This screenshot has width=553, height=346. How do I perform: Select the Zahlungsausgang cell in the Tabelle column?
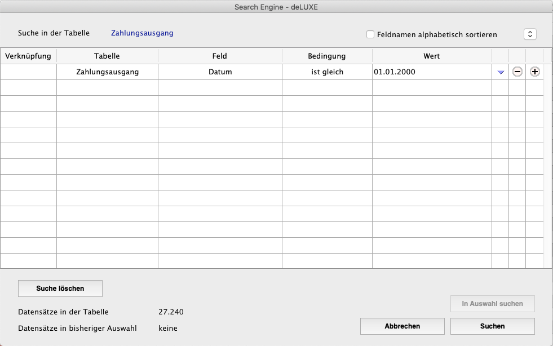pos(107,72)
